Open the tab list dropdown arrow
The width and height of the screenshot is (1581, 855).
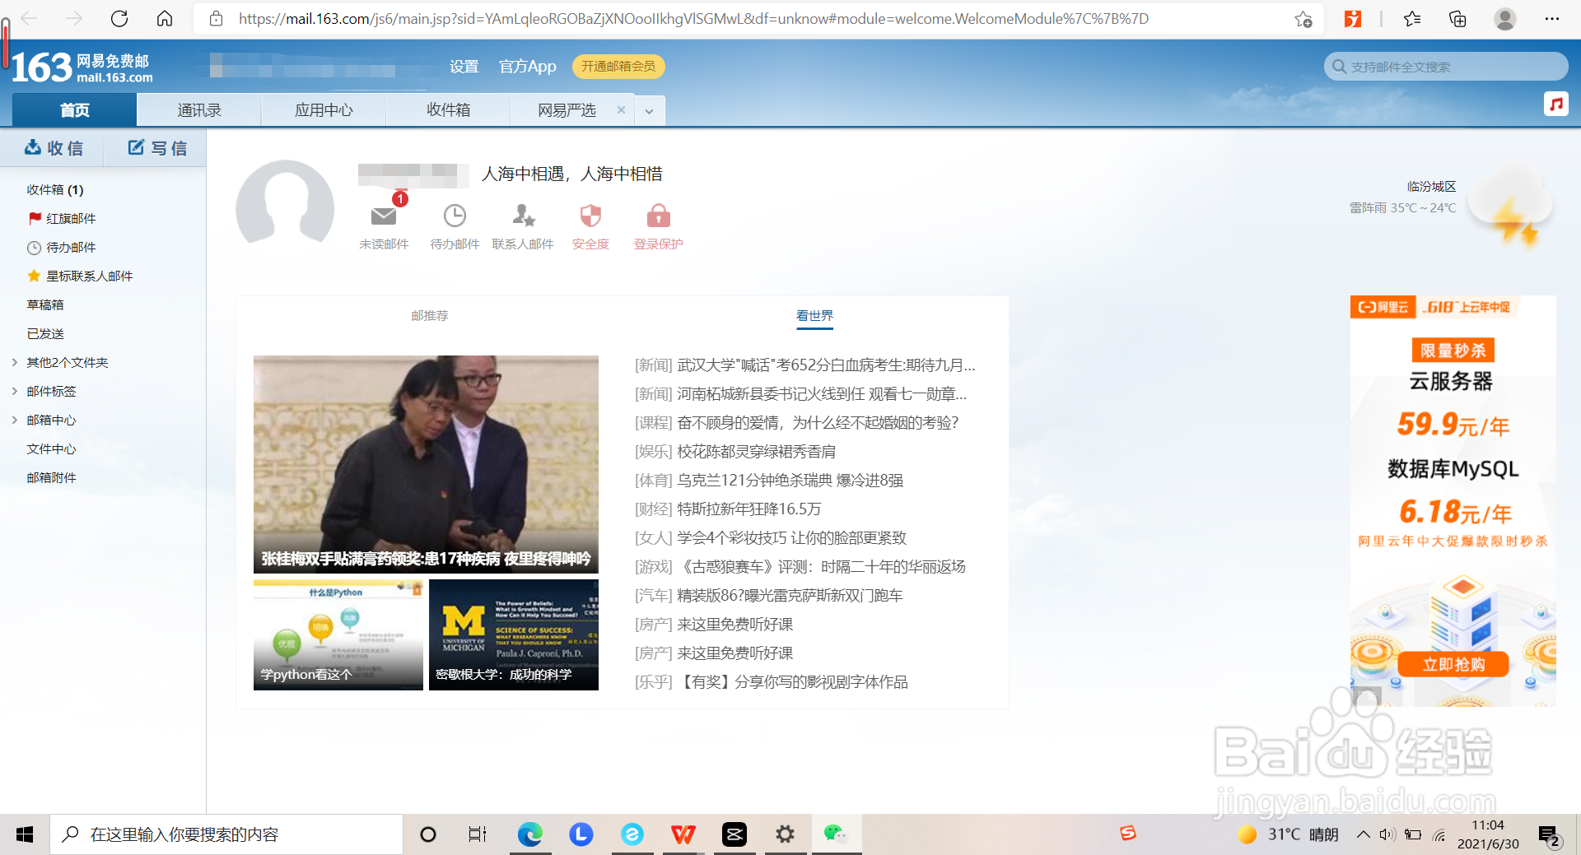(x=650, y=109)
